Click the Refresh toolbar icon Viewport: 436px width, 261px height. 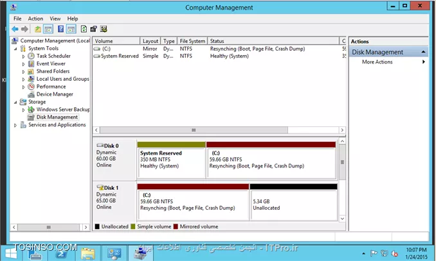click(x=84, y=29)
